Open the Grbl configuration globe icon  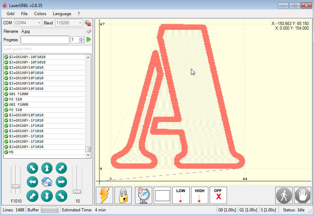coord(143,195)
